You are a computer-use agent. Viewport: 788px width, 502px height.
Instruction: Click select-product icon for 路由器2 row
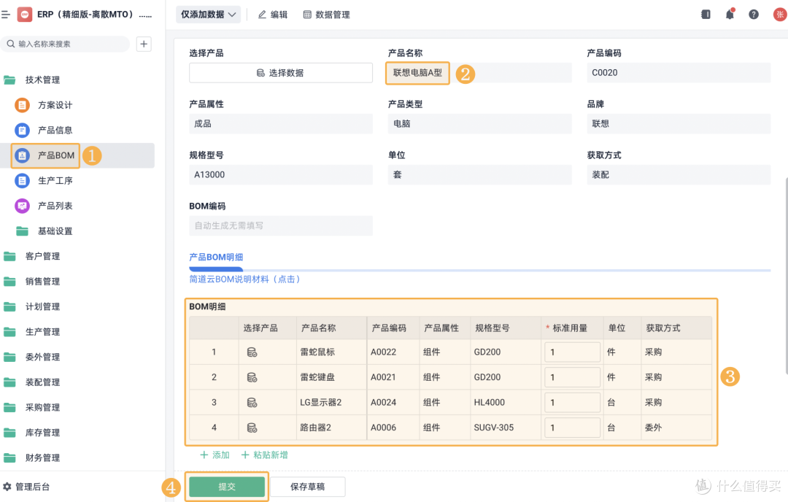point(252,428)
